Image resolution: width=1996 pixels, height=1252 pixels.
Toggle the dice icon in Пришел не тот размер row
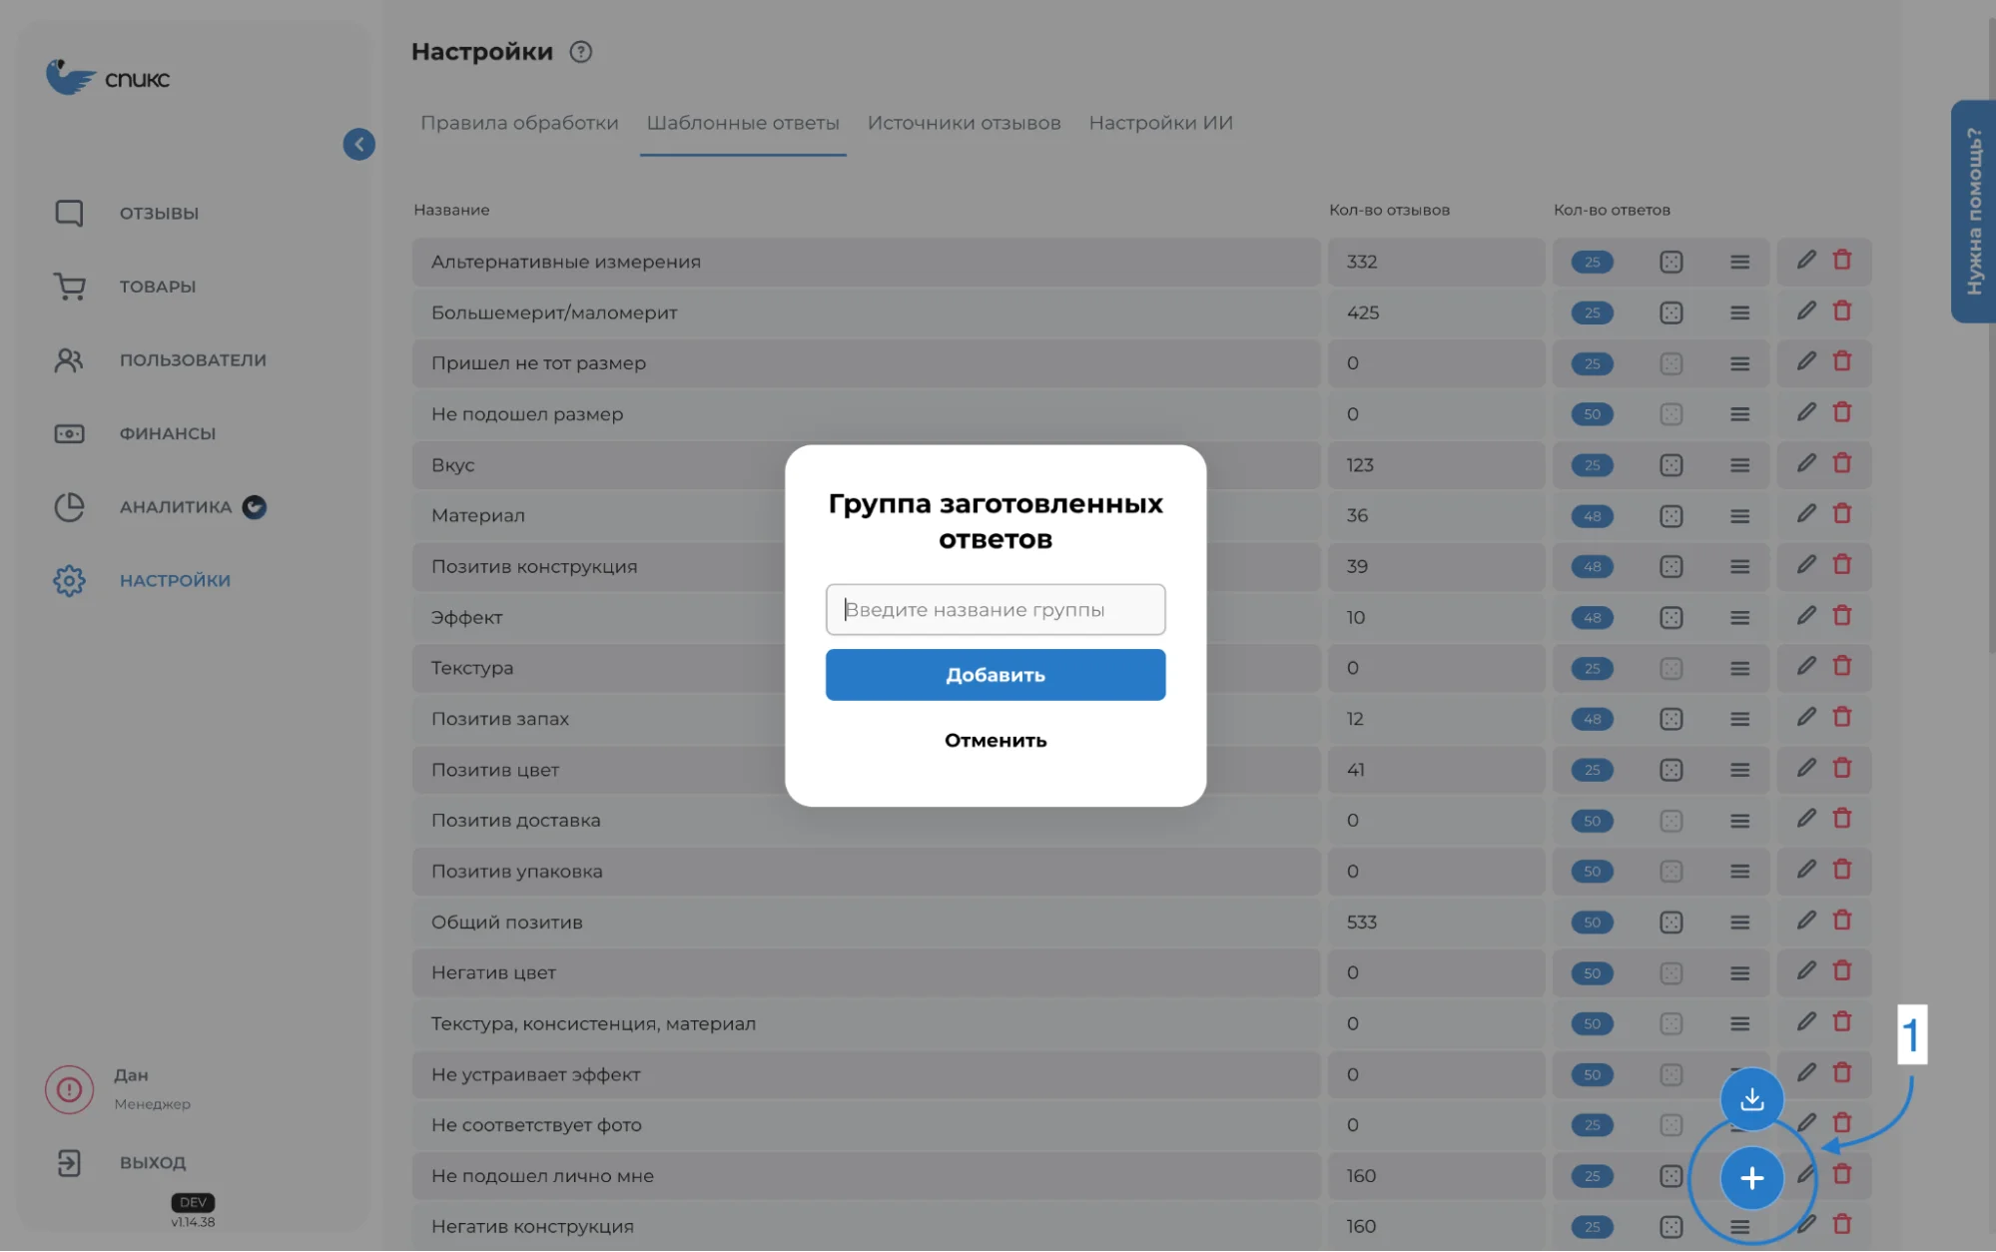coord(1670,363)
